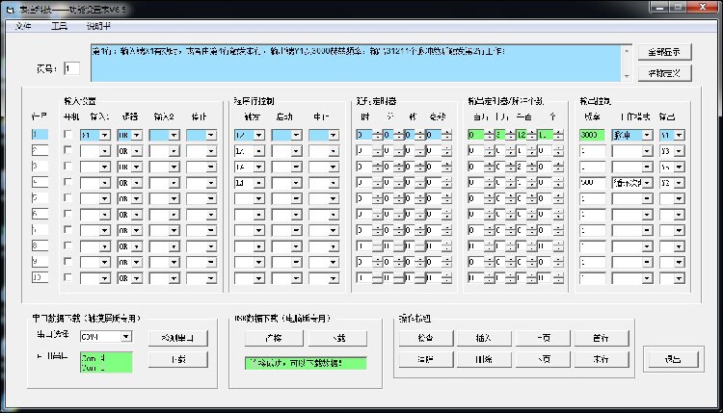
Task: Open the serial port COM selection dropdown
Action: (x=125, y=337)
